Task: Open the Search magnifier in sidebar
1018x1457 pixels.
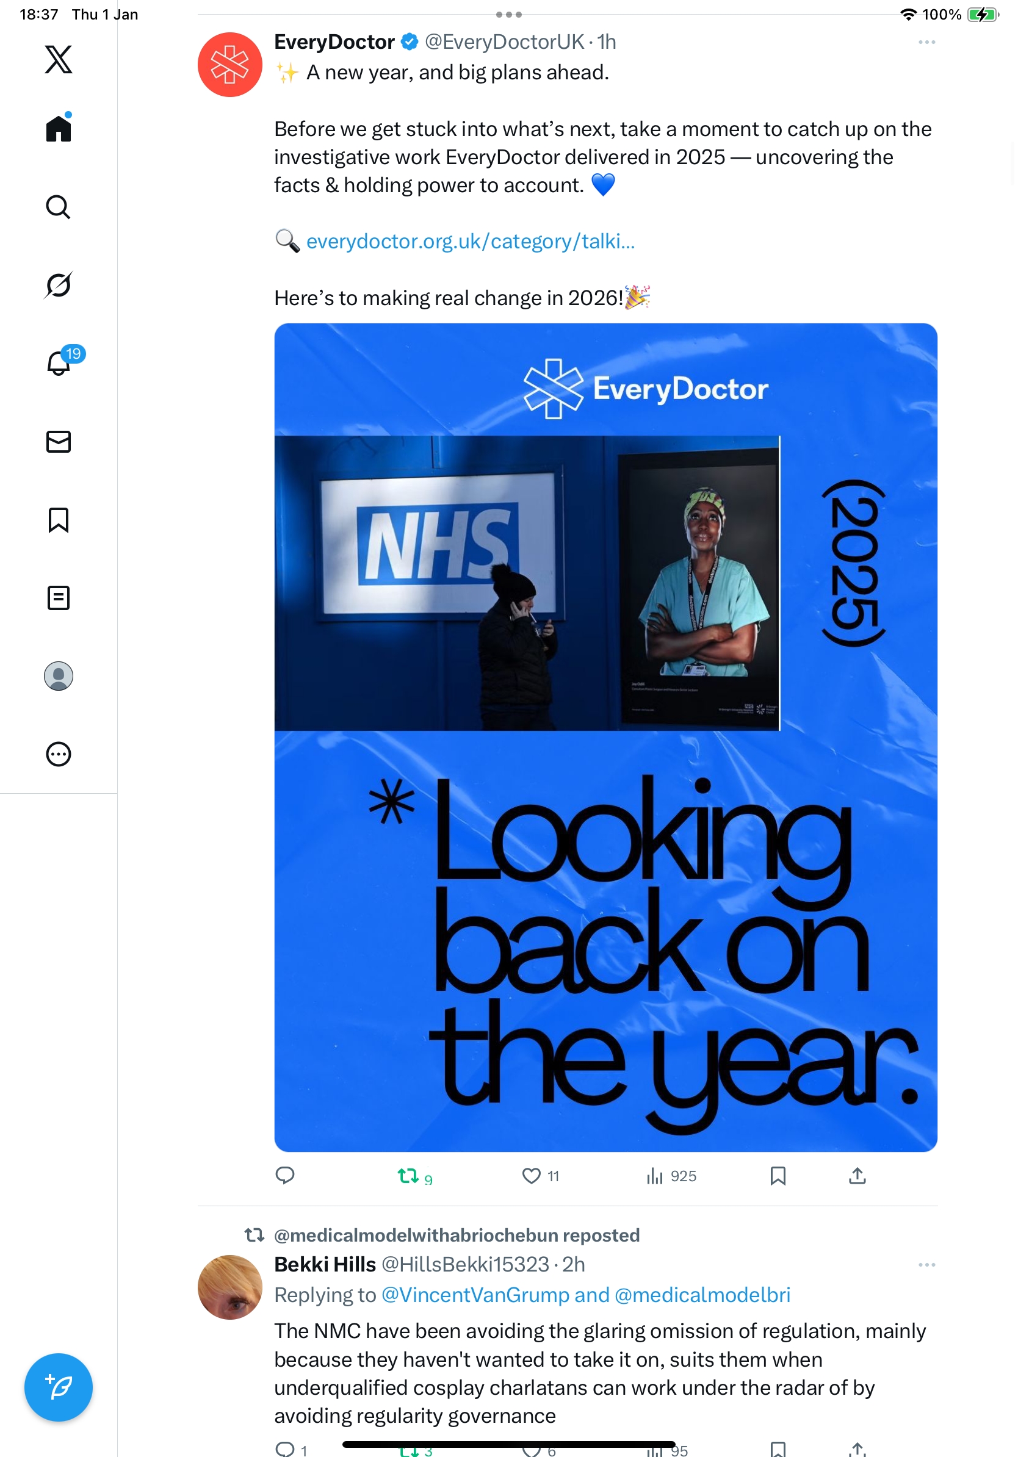Action: point(59,207)
